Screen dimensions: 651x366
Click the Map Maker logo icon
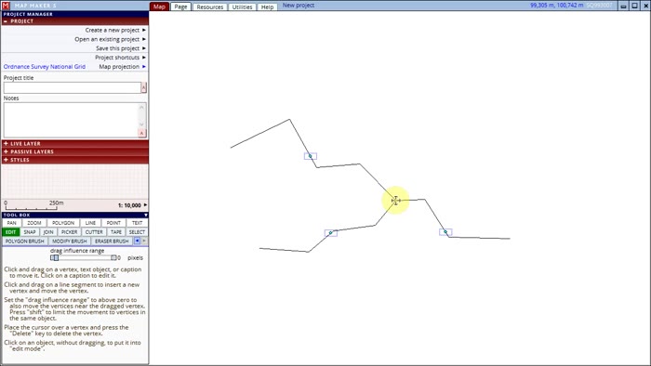tap(6, 6)
